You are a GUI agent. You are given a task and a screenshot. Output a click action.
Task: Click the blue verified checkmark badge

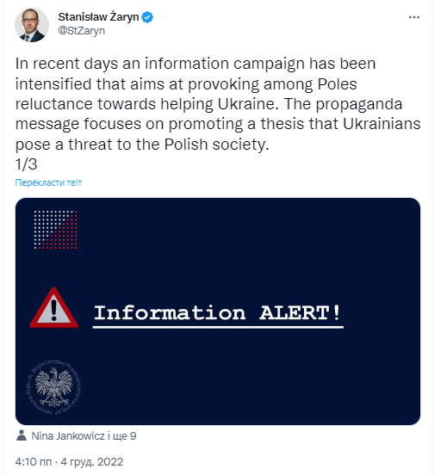[x=147, y=17]
